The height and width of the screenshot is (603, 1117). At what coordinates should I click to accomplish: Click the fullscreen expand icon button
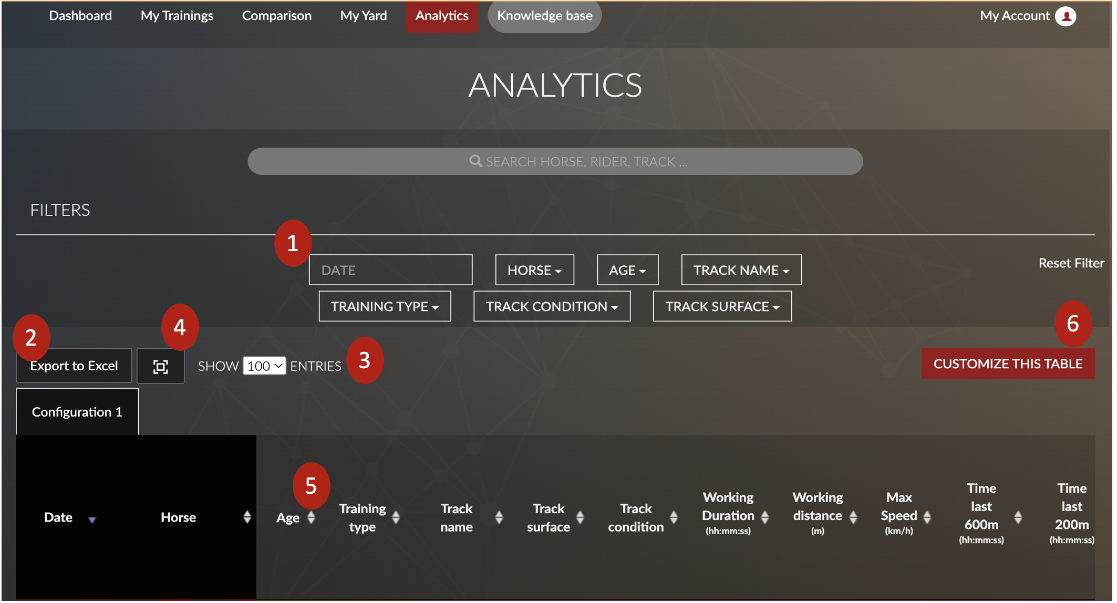click(160, 366)
